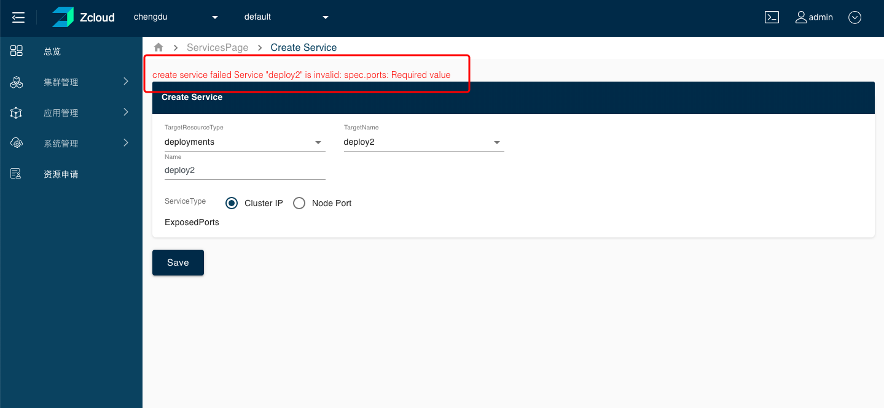Open the terminal console icon
Image resolution: width=884 pixels, height=408 pixels.
tap(772, 17)
